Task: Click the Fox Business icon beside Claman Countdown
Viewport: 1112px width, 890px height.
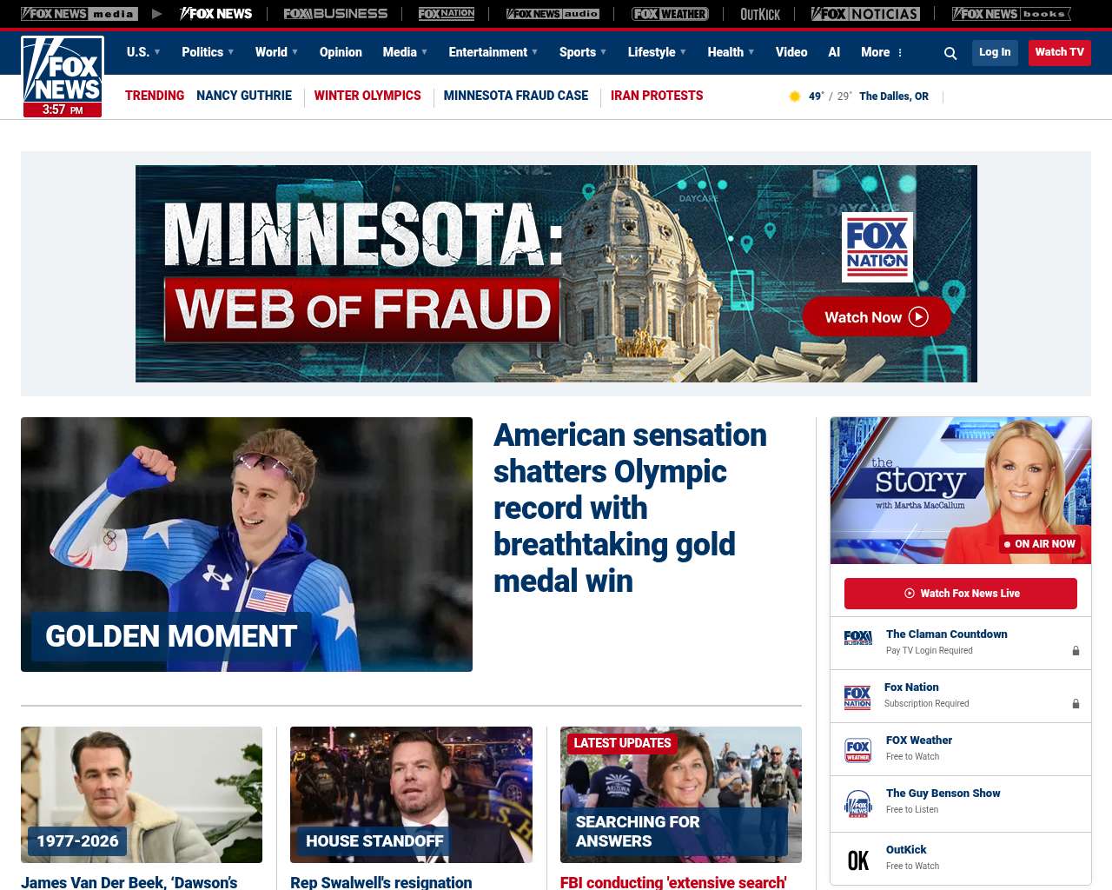Action: click(857, 638)
